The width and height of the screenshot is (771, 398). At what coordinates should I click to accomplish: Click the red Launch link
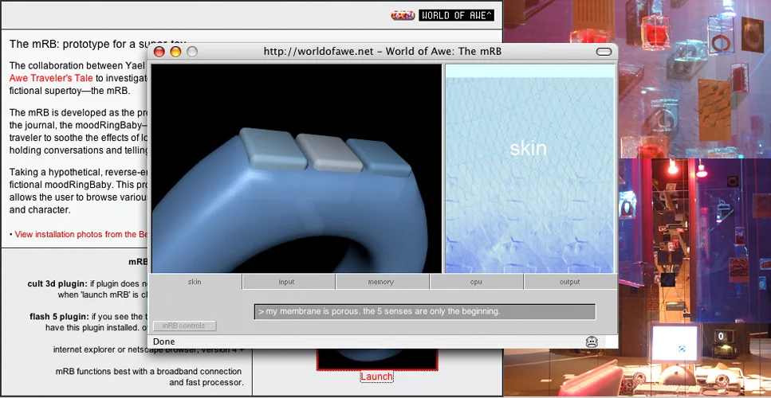pyautogui.click(x=376, y=377)
